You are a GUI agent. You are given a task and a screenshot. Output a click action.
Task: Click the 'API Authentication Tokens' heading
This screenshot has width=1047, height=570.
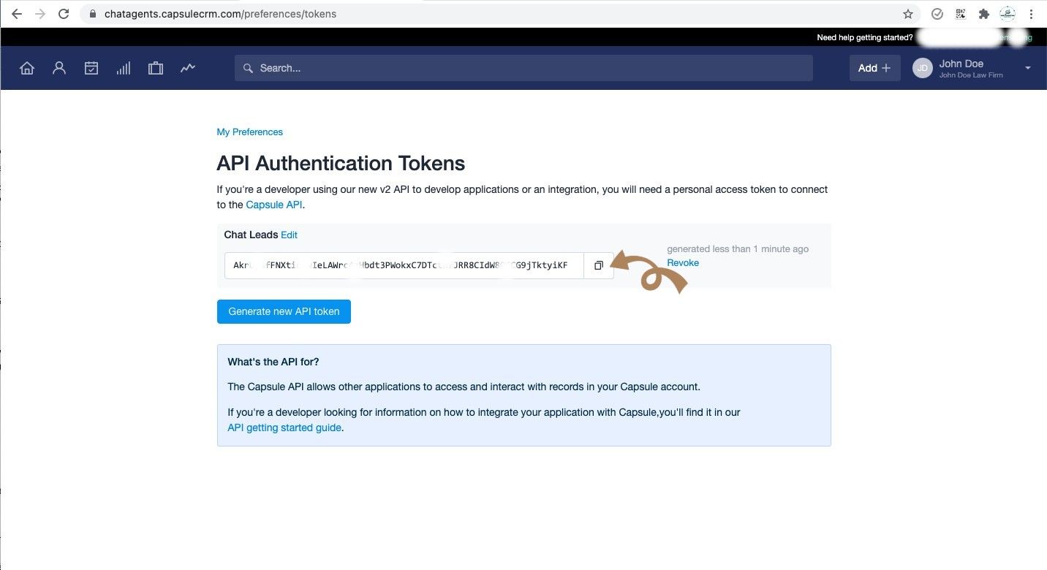click(341, 163)
